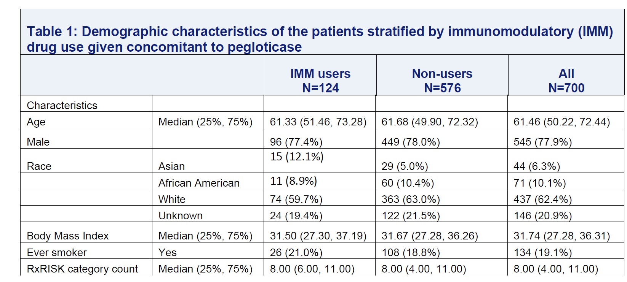Click the Male count 449 (78.0%) cell
Screen dimensions: 627x282
tap(411, 142)
